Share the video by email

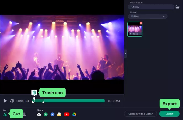(59, 114)
